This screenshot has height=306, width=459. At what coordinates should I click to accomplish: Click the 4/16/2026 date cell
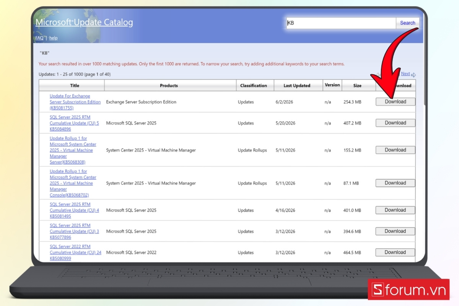tap(285, 210)
